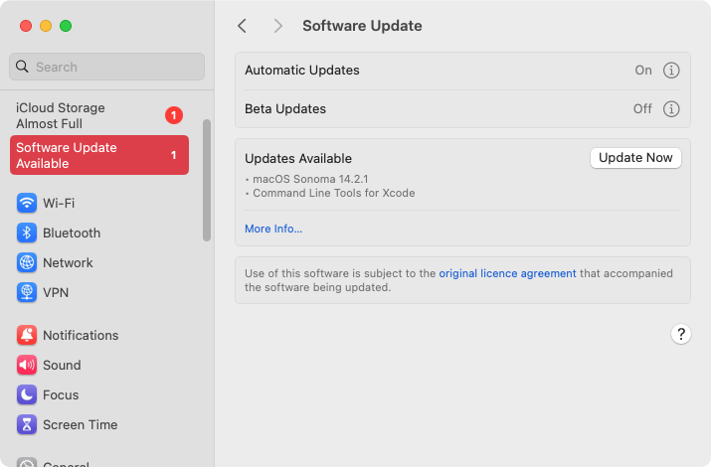Go forward with the right chevron
The height and width of the screenshot is (467, 711).
[278, 26]
